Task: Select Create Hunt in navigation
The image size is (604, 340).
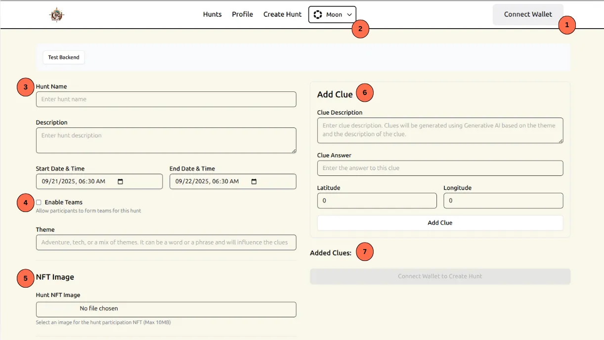Action: (282, 14)
